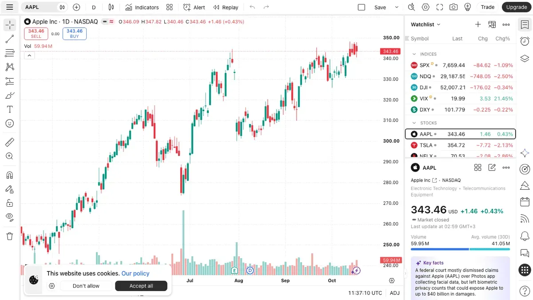Edit AAPL notes with the pencil icon
Screen dimensions: 533x300
492,168
